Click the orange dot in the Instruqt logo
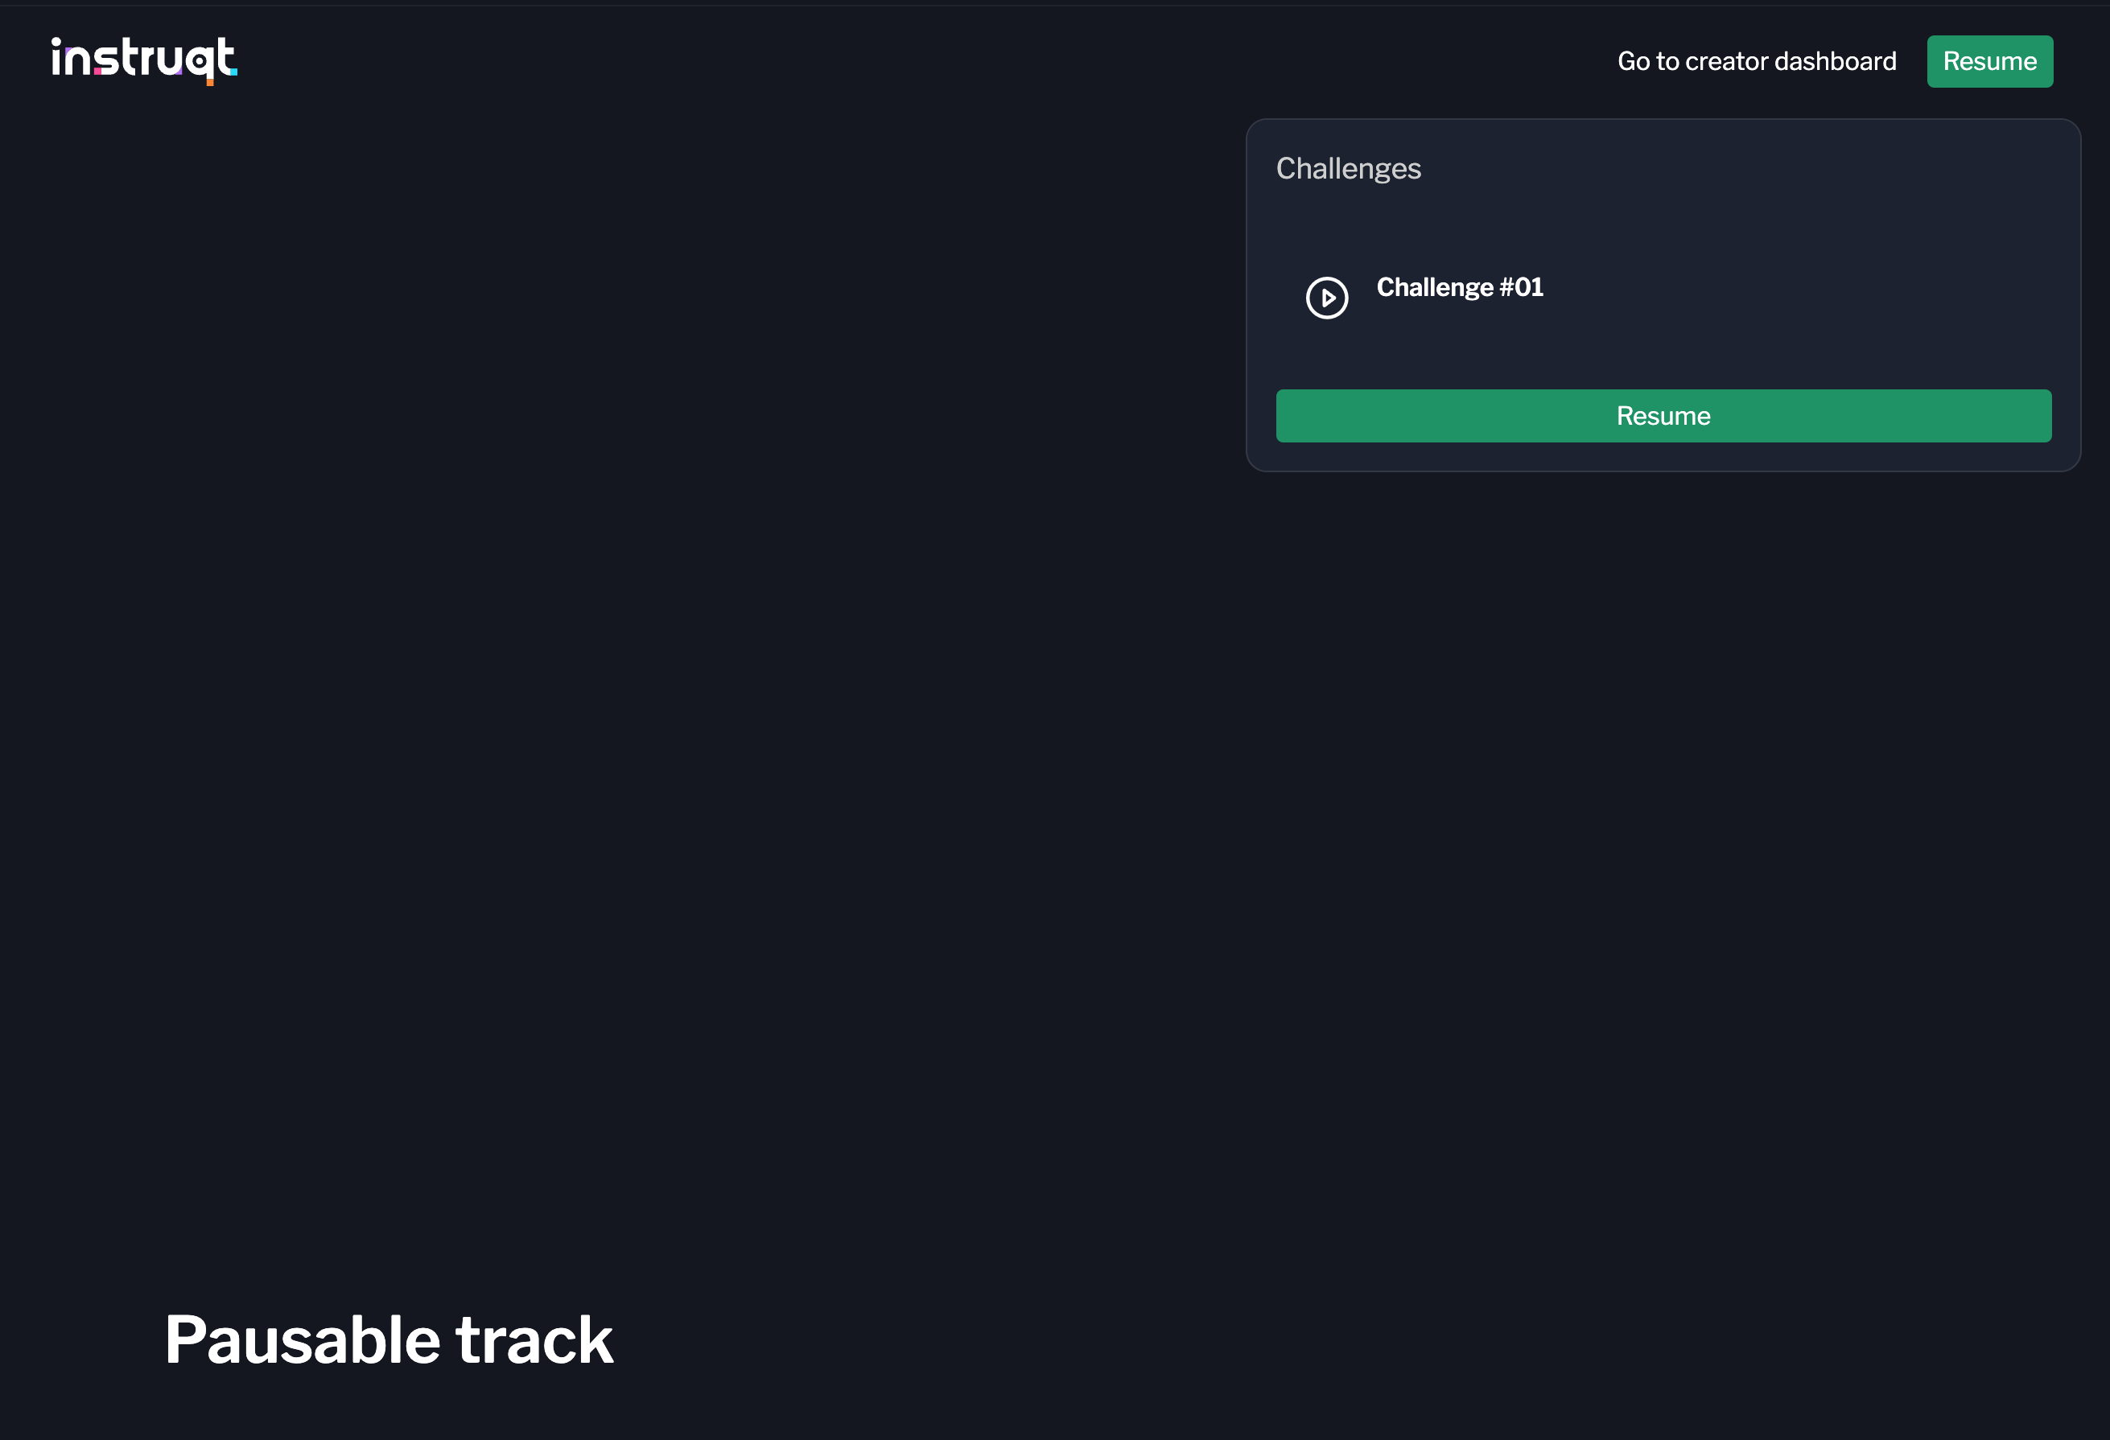Screen dimensions: 2110x1440 (210, 83)
